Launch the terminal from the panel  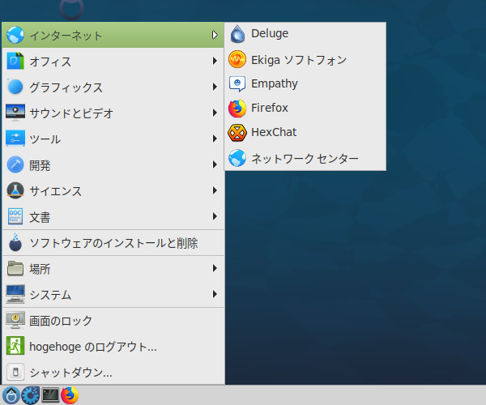pyautogui.click(x=50, y=395)
